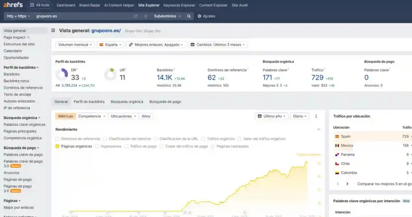Click the Spain flag in traffic table
The width and height of the screenshot is (412, 217).
click(337, 136)
